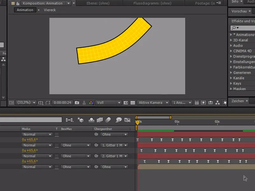Toggle the T box in the bottom layer row
The width and height of the screenshot is (255, 191).
click(x=57, y=167)
